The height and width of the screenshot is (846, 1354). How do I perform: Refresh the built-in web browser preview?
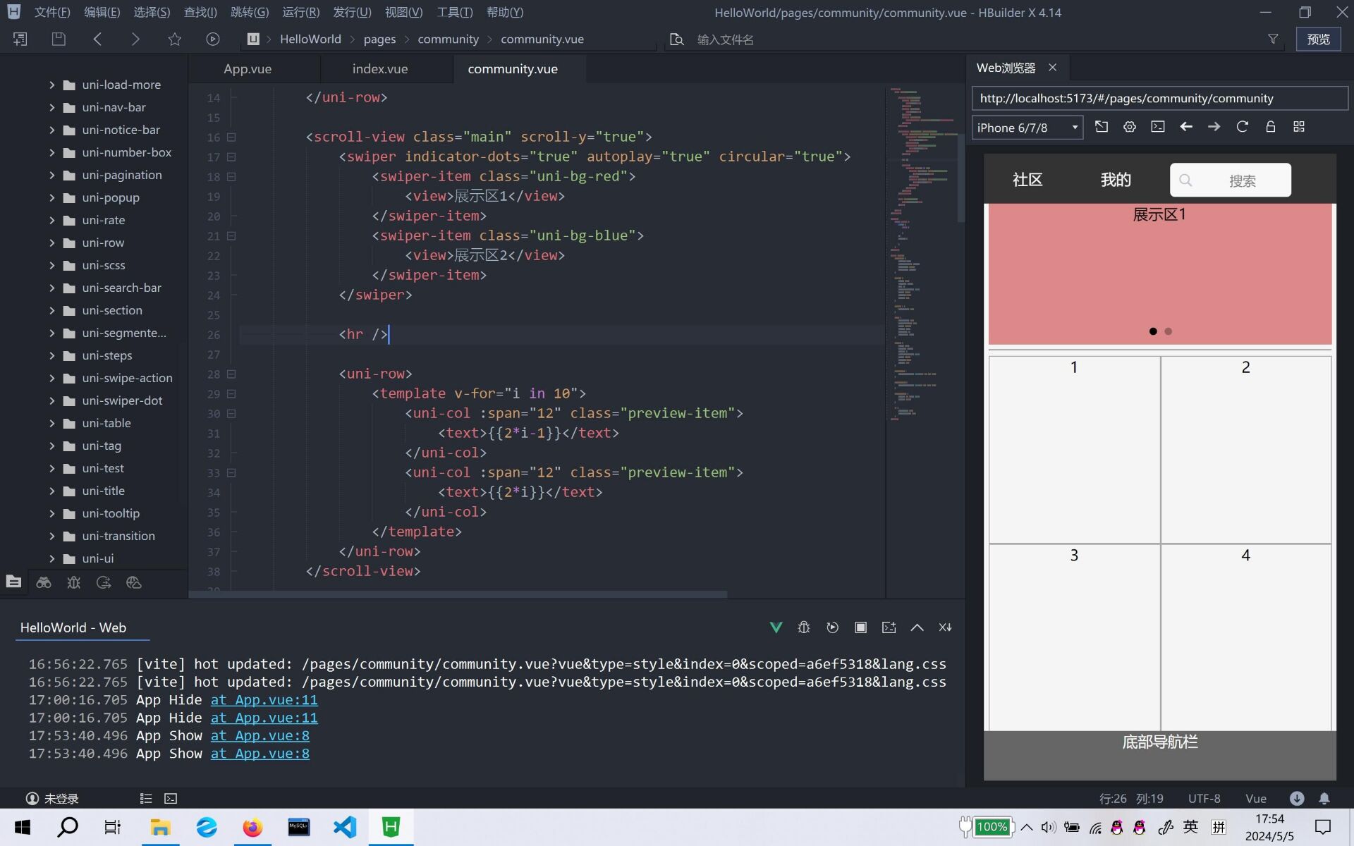point(1242,127)
